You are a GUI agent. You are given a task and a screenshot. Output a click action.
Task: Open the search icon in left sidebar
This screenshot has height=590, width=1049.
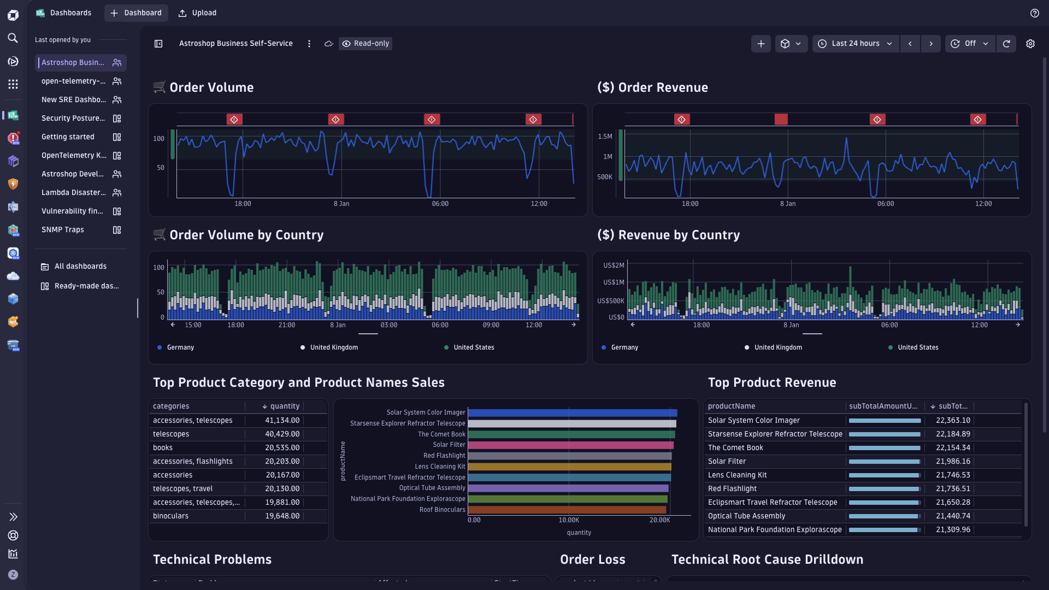click(x=13, y=38)
